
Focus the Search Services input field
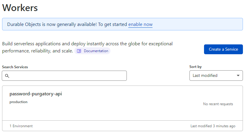(x=64, y=76)
